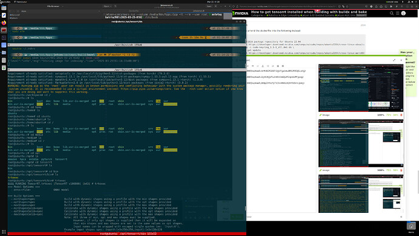The width and height of the screenshot is (419, 236).
Task: Open the NVIDIA forum search icon
Action: (392, 13)
